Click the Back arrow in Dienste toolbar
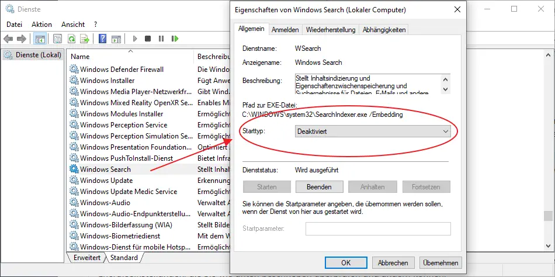 8,39
